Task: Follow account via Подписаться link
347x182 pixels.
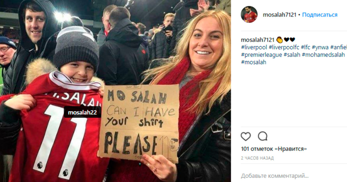Action: [320, 15]
